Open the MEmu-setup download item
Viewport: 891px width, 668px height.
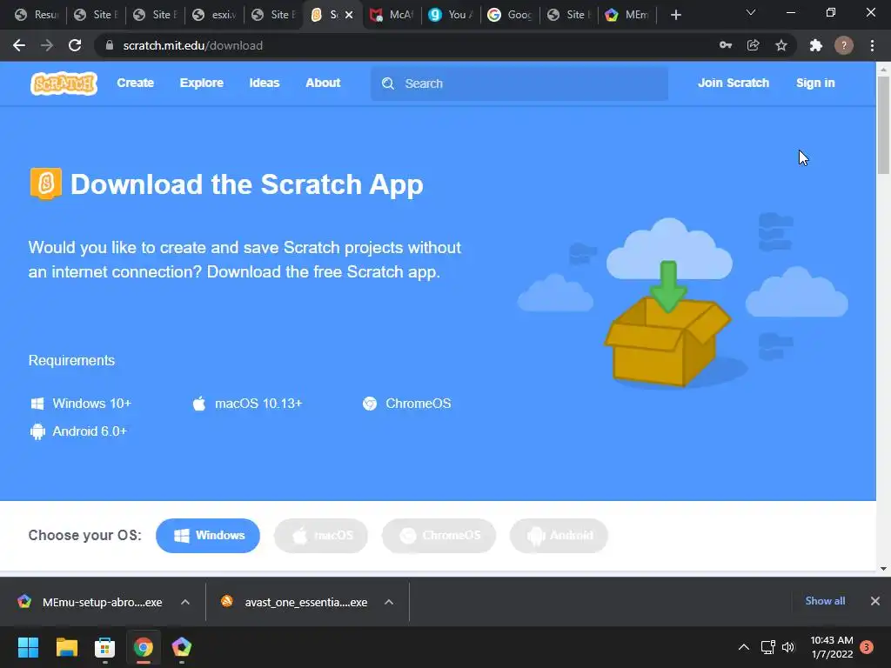[x=90, y=602]
